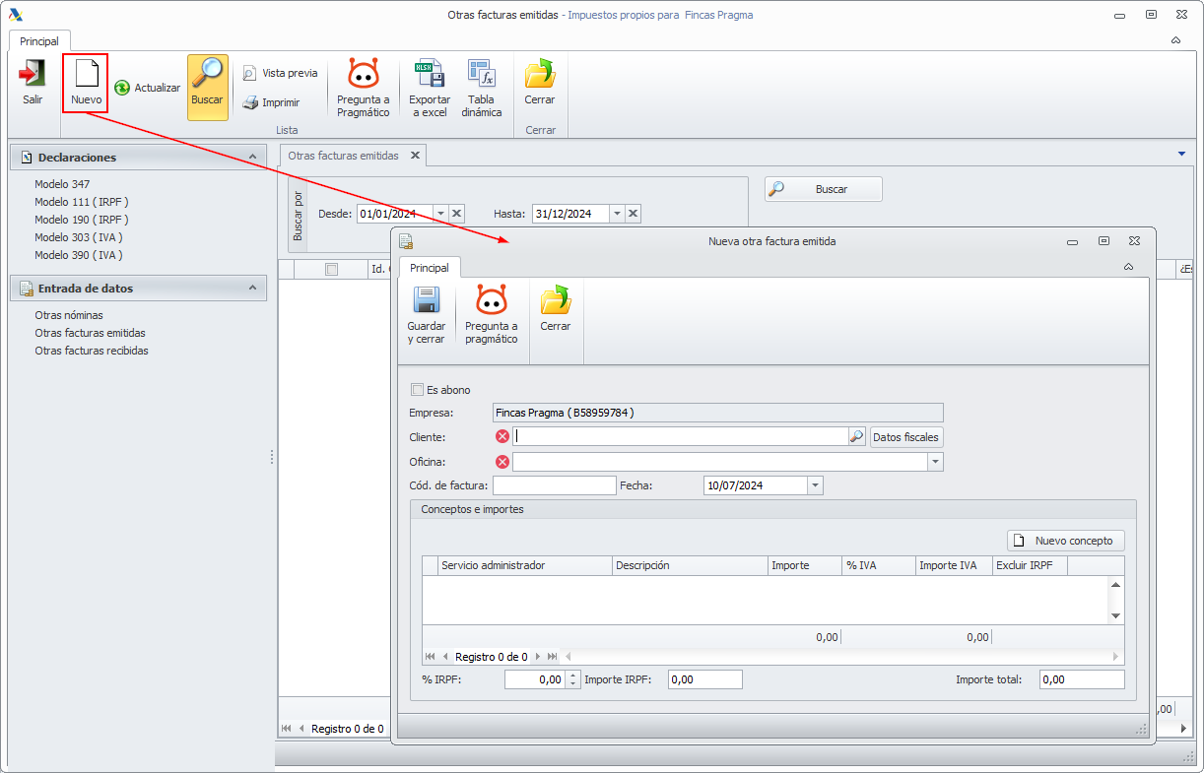Click the Cliente input field

(x=680, y=436)
